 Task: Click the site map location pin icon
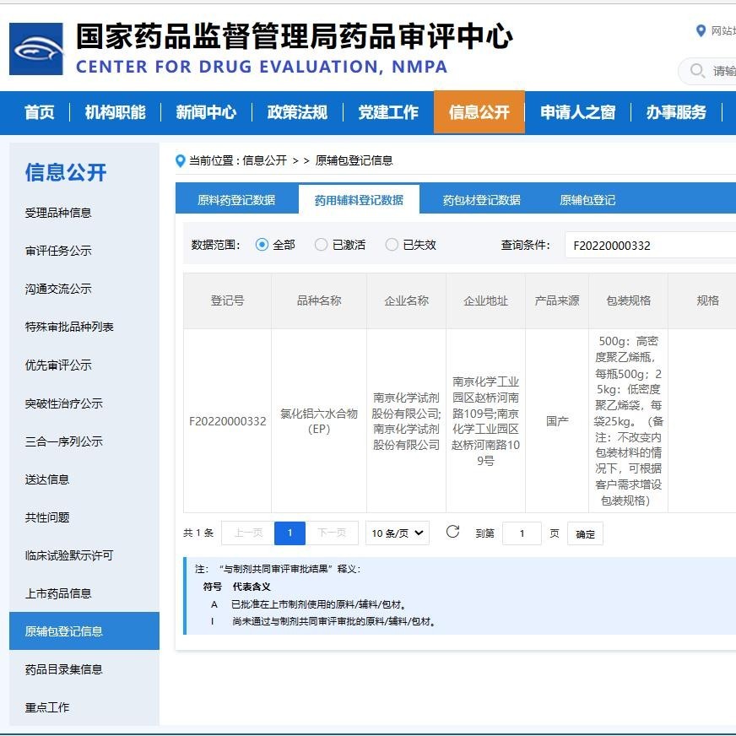[701, 31]
